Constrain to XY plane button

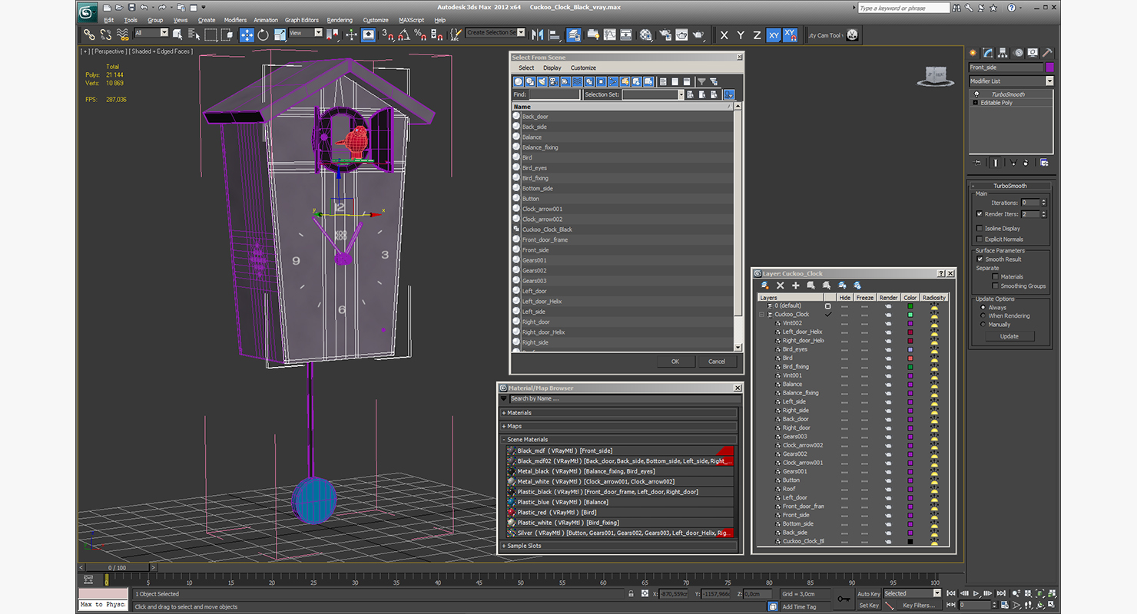pyautogui.click(x=773, y=35)
